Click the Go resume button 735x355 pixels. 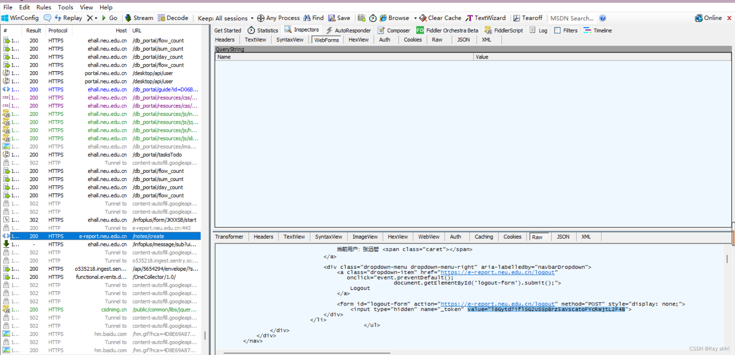pos(109,18)
